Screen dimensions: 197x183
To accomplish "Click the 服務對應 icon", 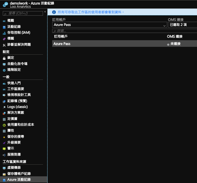I will click(x=4, y=155).
